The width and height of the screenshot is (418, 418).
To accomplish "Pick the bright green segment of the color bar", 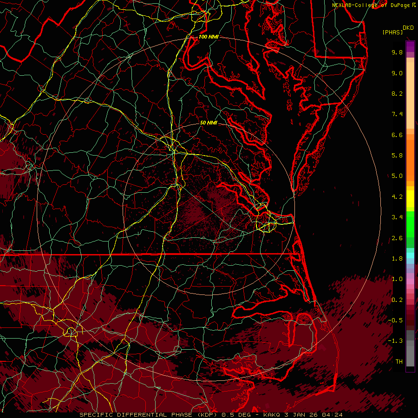I will coord(410,224).
